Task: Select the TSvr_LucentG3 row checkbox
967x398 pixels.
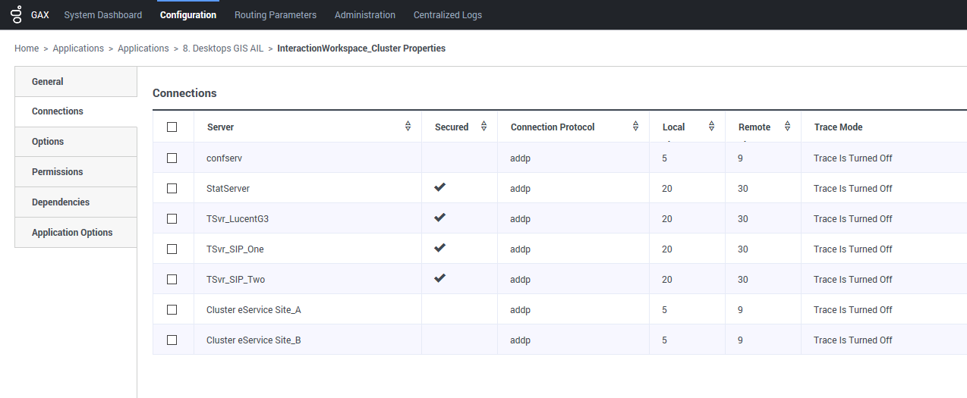Action: [172, 218]
